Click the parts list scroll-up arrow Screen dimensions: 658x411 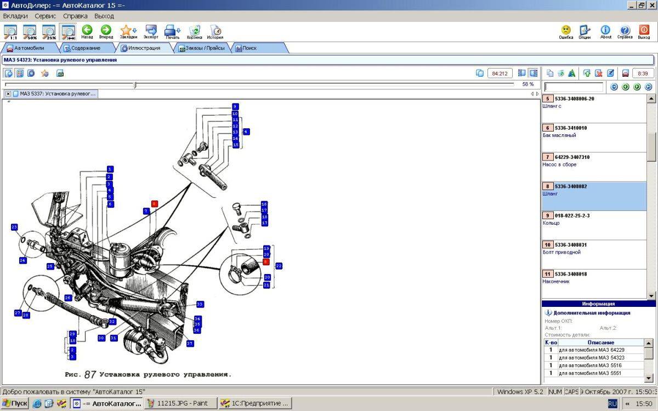pyautogui.click(x=651, y=99)
